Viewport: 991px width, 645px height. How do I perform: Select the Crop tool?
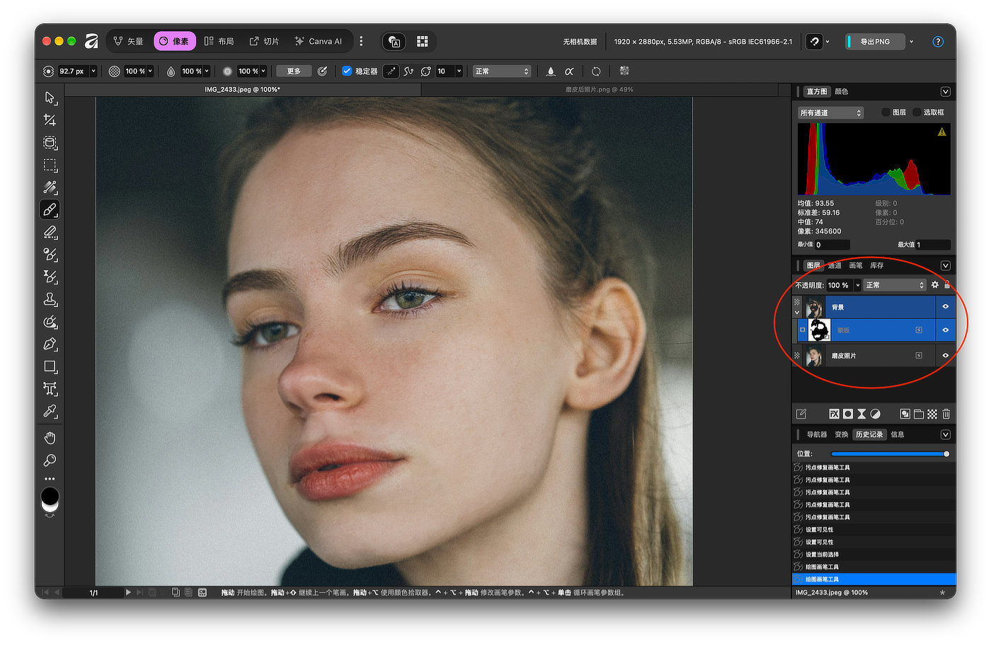coord(50,120)
